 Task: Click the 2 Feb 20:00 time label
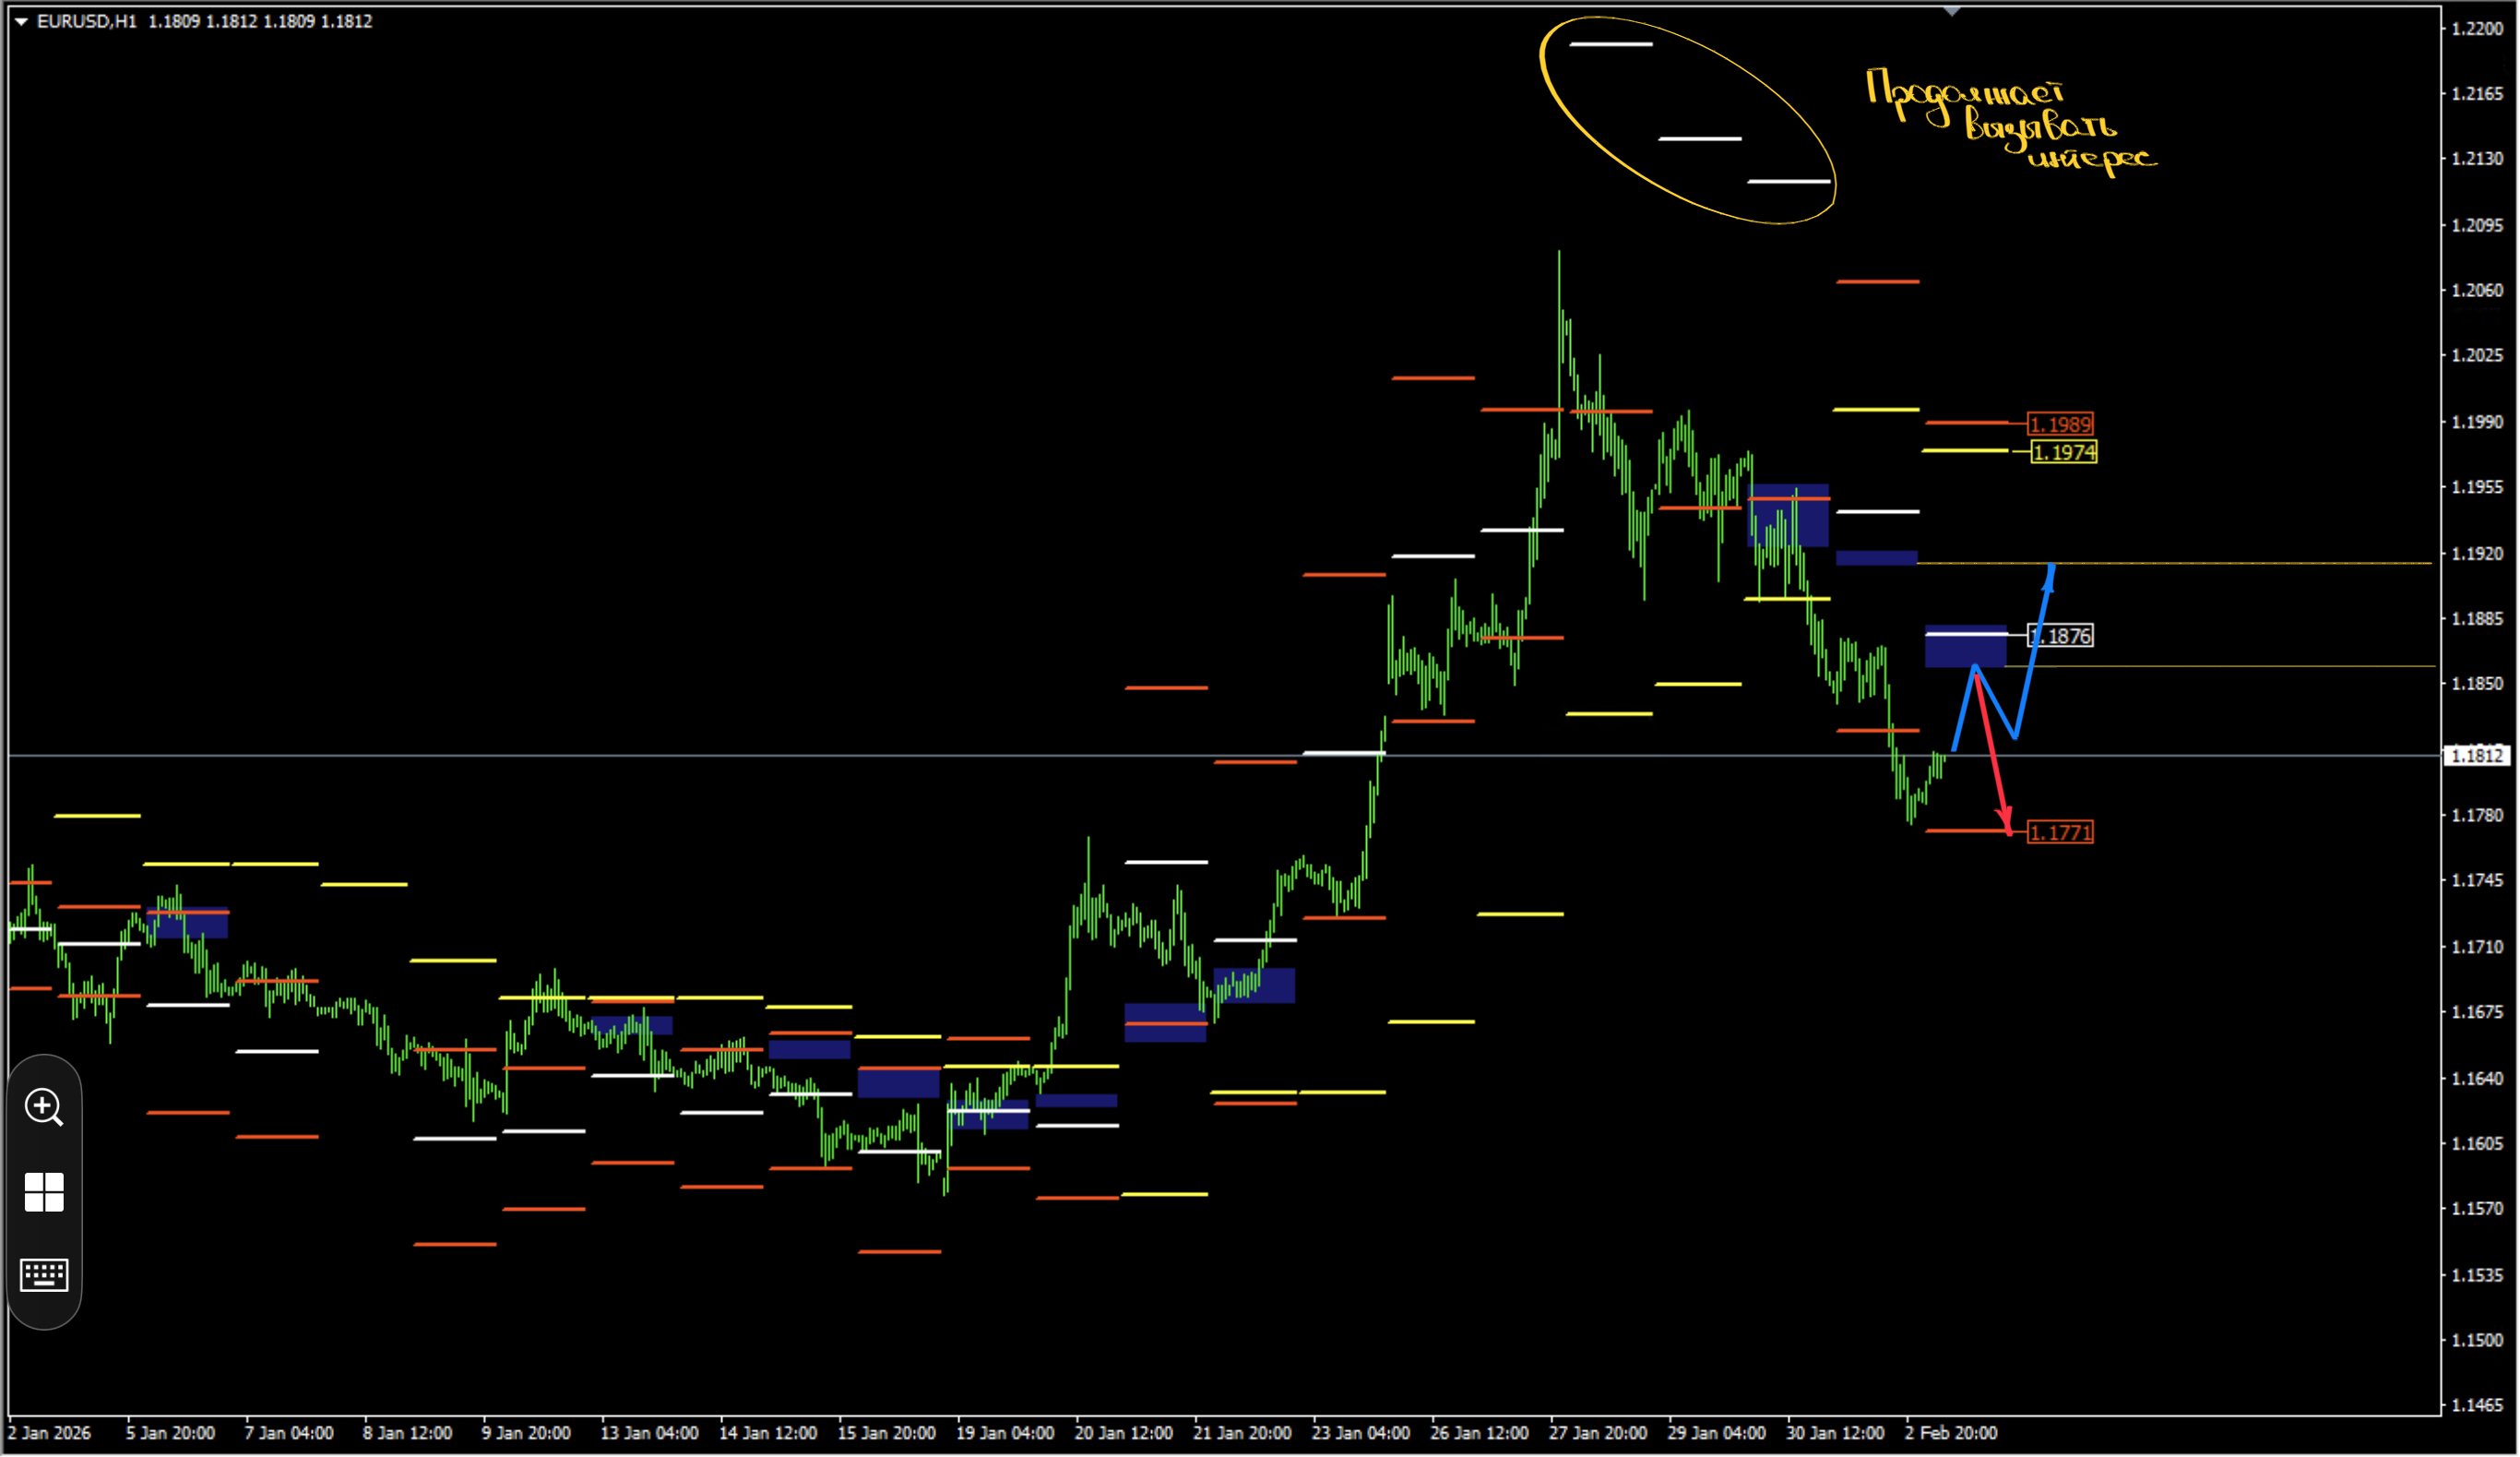(x=1952, y=1434)
